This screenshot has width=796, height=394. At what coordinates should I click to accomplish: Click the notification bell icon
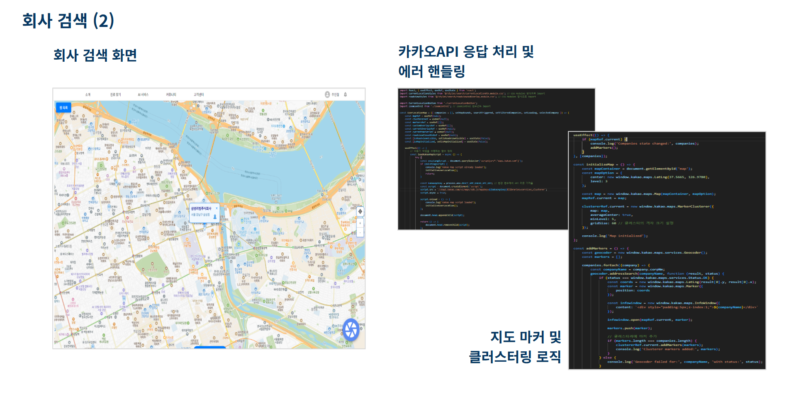[x=345, y=94]
